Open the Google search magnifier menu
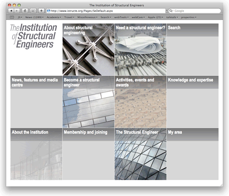 coord(171,11)
